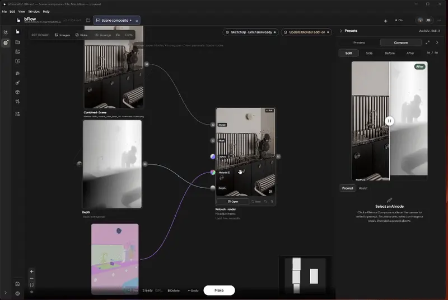448x300 pixels.
Task: Click Open on the Retouch render node
Action: [232, 202]
